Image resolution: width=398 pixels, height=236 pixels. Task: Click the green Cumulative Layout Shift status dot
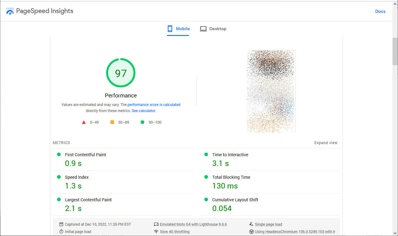point(206,199)
